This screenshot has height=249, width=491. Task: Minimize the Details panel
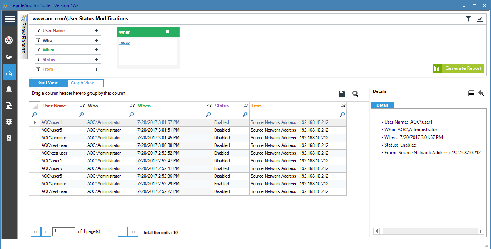click(x=471, y=94)
